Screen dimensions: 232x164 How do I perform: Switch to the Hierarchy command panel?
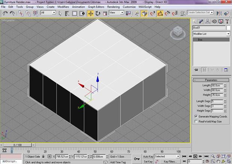208,21
